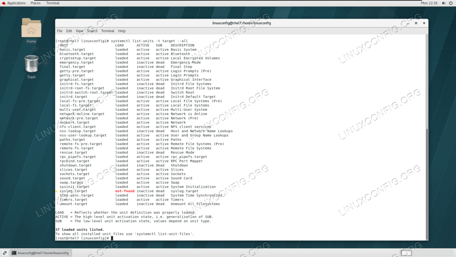This screenshot has width=456, height=257.
Task: Click the linuxconfig@rhel7 taskbar window button
Action: [40, 253]
